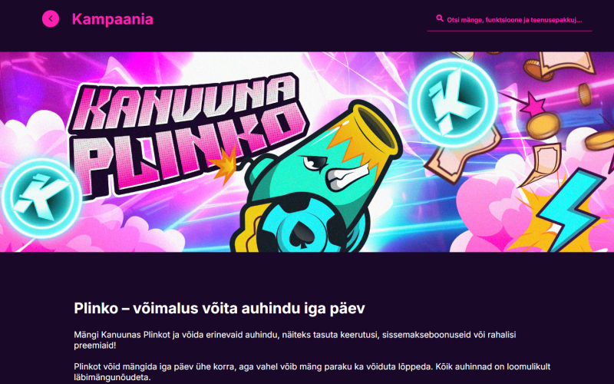The image size is (614, 384).
Task: Click the paragraph starting 'Mängi Kanuunas Plinkot'
Action: point(295,340)
